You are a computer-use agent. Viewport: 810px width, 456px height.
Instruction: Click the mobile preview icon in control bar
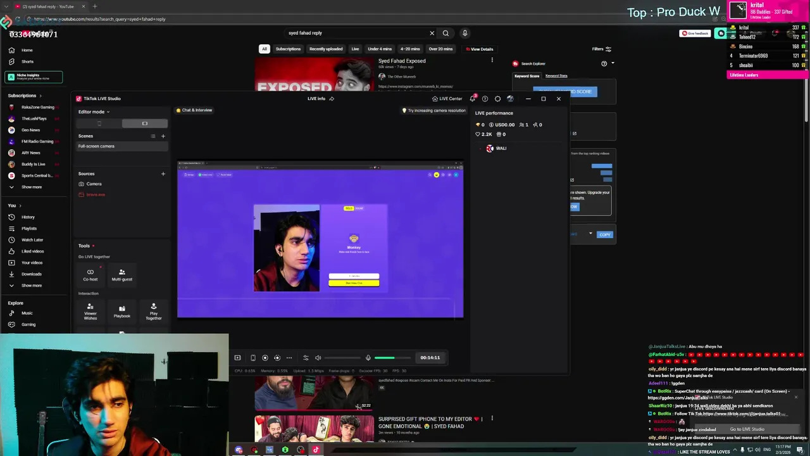(x=252, y=358)
